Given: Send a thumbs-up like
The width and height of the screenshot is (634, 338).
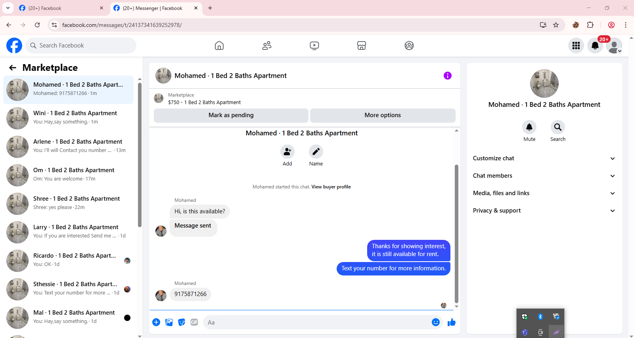Looking at the screenshot, I should click(x=452, y=322).
